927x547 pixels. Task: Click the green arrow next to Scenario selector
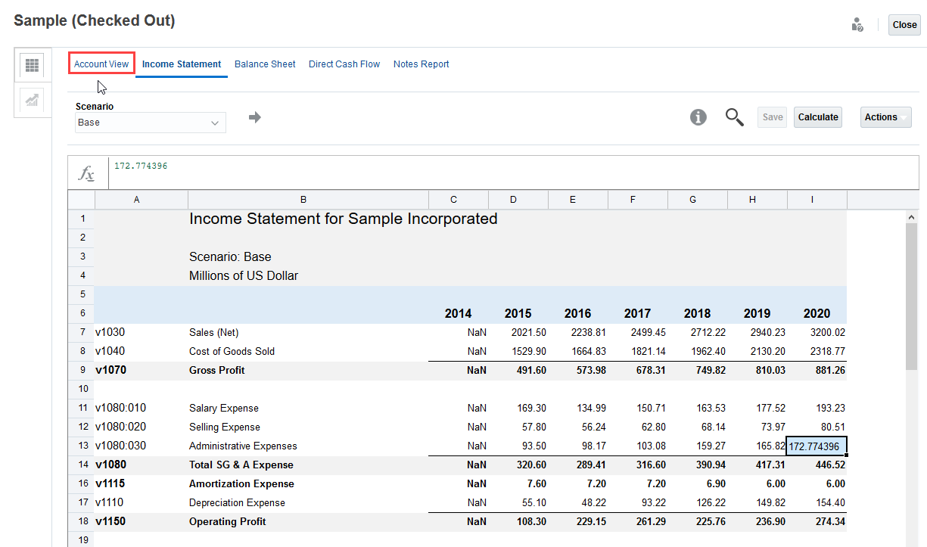[x=254, y=117]
